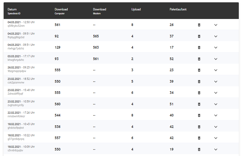Show details of 26.02.2021 09:23 test
Viewport: 244px width, 156px height.
pos(216,70)
